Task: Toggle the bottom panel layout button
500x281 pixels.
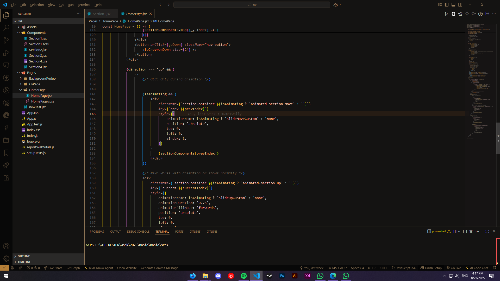Action: click(453, 5)
